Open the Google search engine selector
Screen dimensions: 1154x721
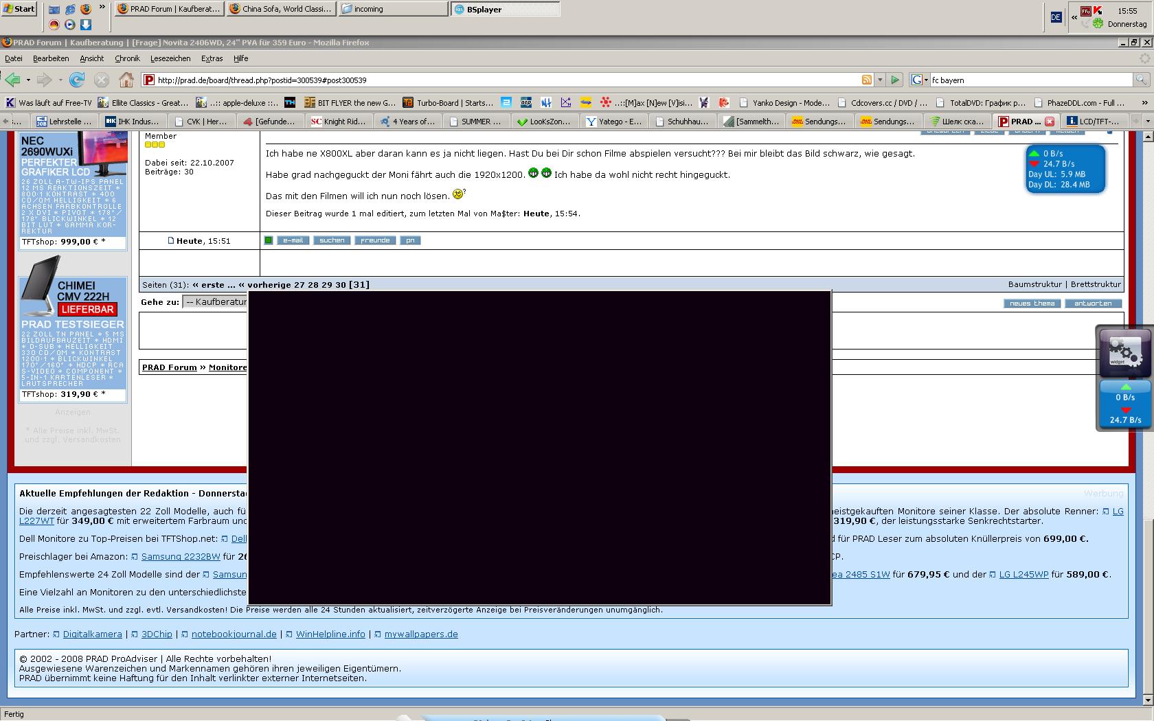[x=919, y=80]
